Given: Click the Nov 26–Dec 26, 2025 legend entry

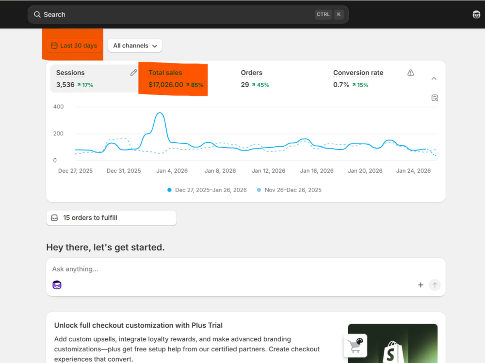Looking at the screenshot, I should click(289, 190).
